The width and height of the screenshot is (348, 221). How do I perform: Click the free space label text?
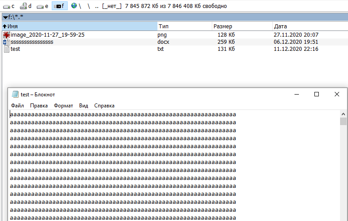pos(176,6)
